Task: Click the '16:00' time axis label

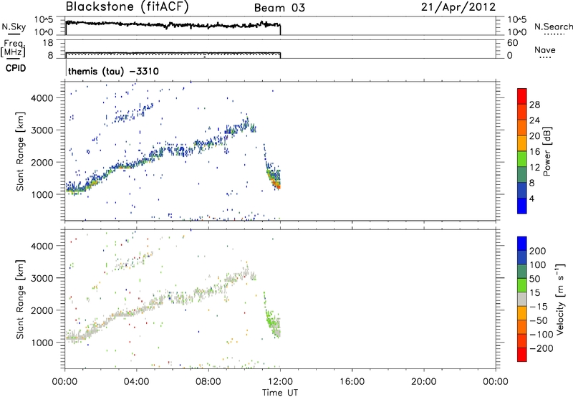Action: click(352, 382)
